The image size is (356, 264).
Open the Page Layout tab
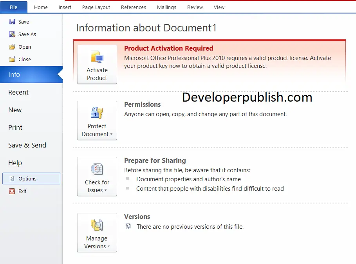96,7
